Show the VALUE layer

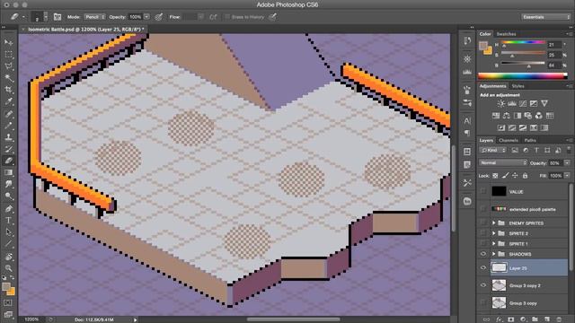[483, 191]
